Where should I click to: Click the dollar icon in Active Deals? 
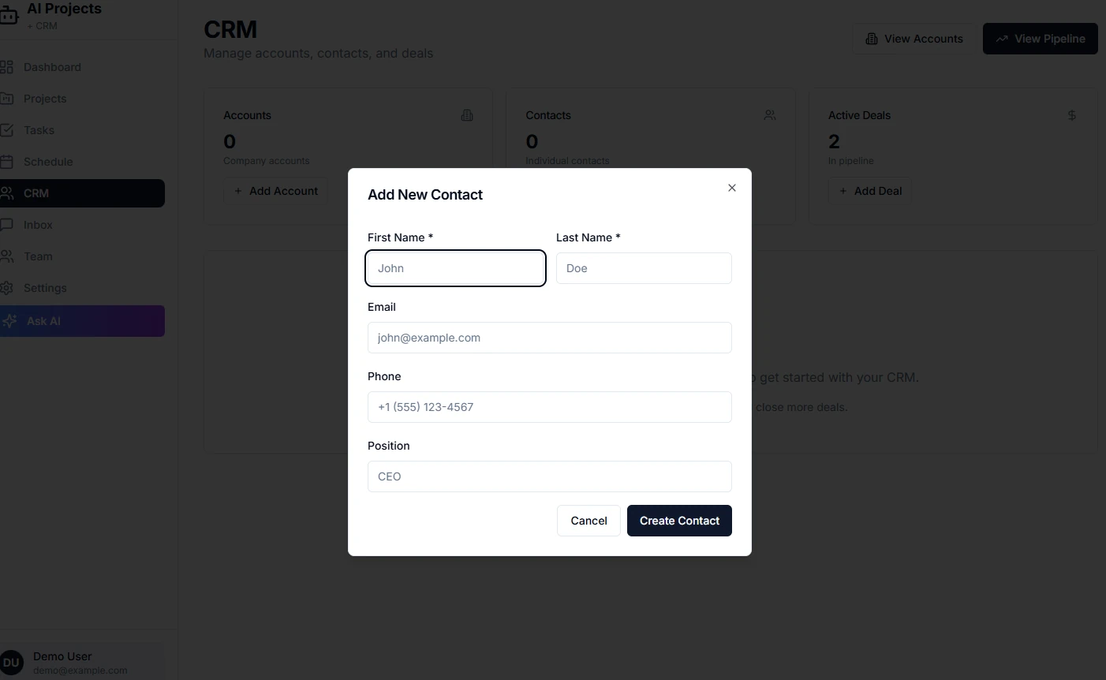click(1071, 115)
